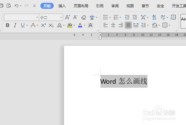The image size is (186, 125).
Task: Decrease font size with A- icon
Action: point(76,17)
